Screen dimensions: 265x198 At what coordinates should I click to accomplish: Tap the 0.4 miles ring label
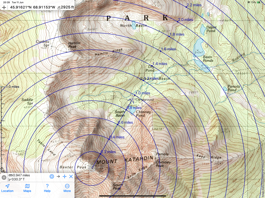(117, 137)
